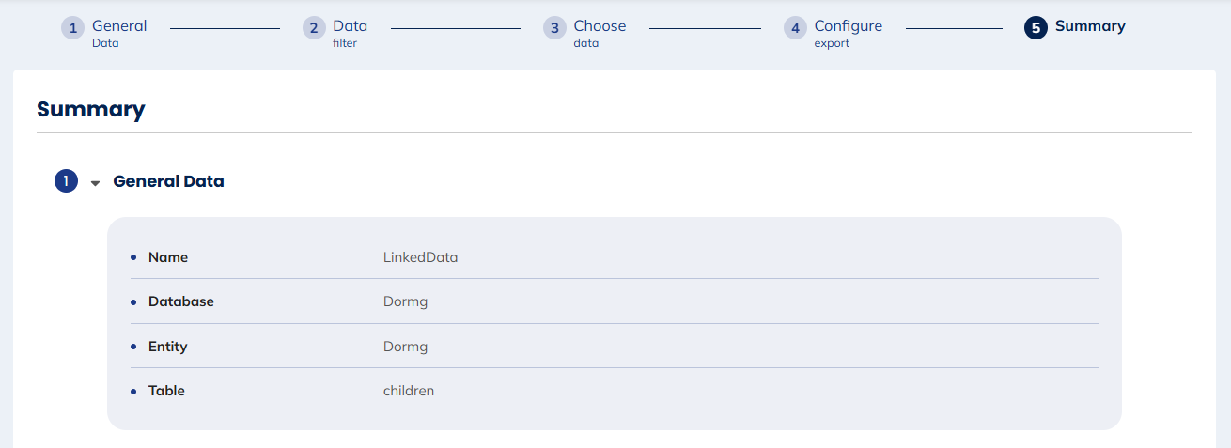
Task: Click step 5 Summary circle icon
Action: [x=1036, y=28]
